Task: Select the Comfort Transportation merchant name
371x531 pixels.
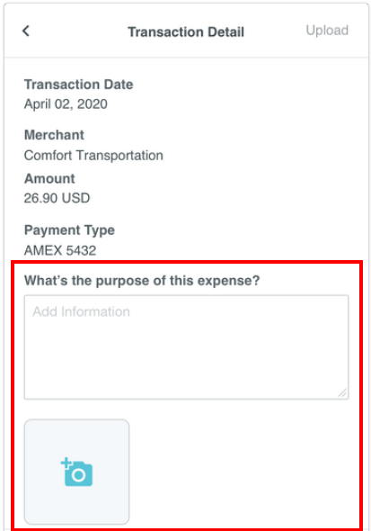Action: point(93,156)
